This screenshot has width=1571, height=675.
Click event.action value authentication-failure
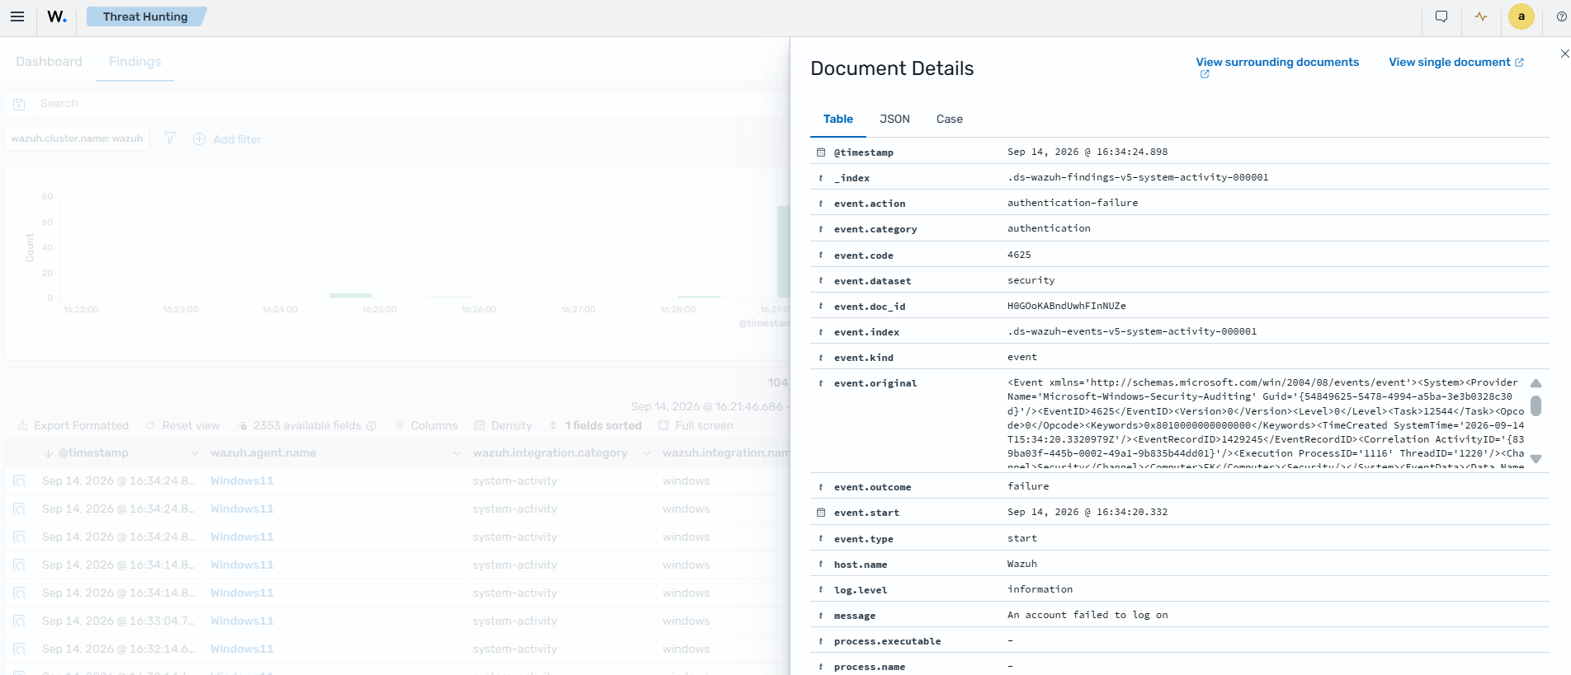pos(1073,203)
